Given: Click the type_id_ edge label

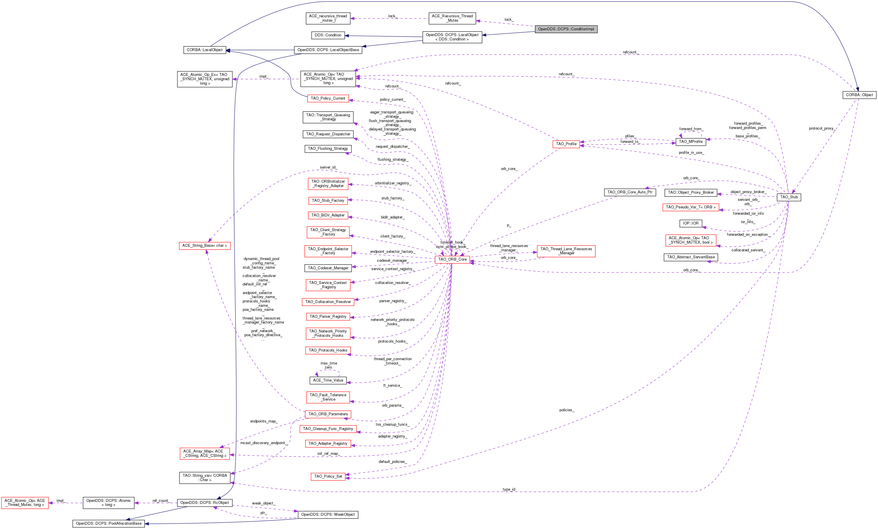Looking at the screenshot, I should click(509, 489).
